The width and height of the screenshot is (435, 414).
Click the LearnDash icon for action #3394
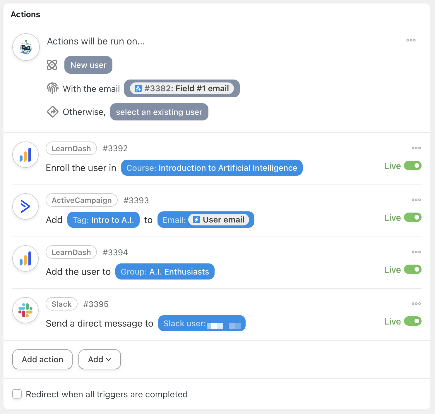[25, 258]
